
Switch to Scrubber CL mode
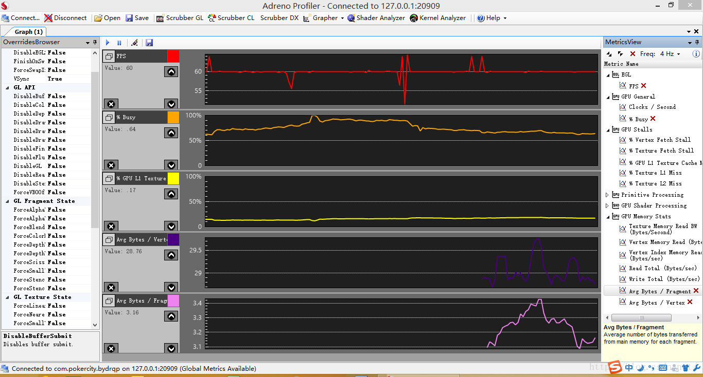click(231, 17)
